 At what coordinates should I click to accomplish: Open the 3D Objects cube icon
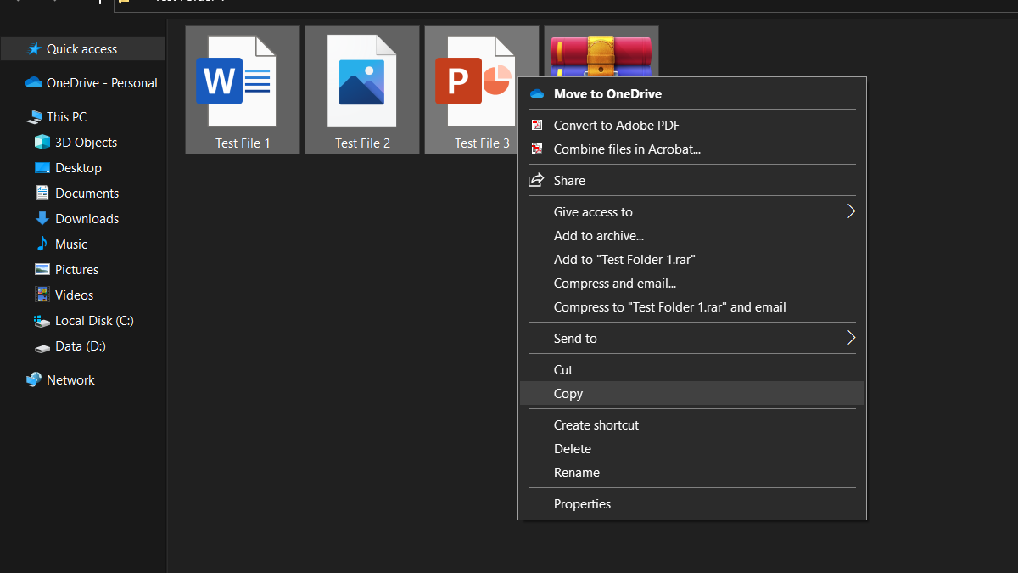tap(42, 143)
